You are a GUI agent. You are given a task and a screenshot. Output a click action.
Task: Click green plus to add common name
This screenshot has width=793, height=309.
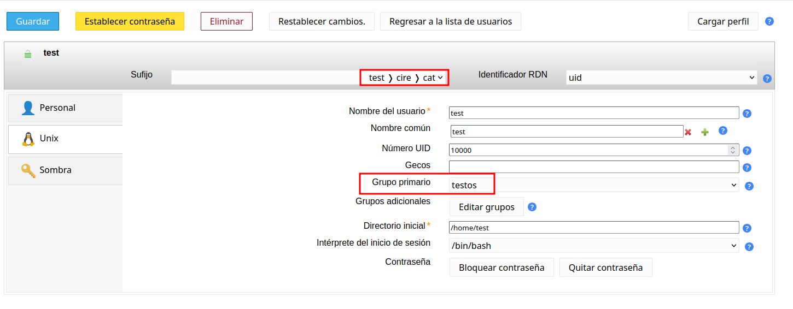click(x=705, y=132)
